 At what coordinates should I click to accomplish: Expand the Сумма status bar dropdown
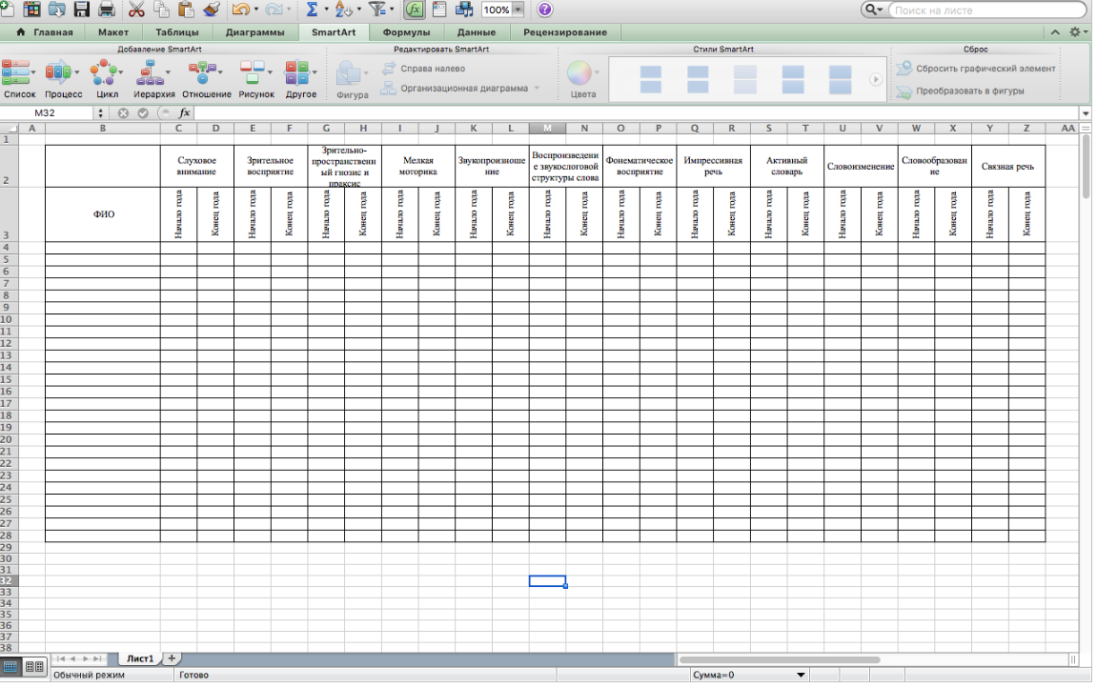[x=801, y=675]
